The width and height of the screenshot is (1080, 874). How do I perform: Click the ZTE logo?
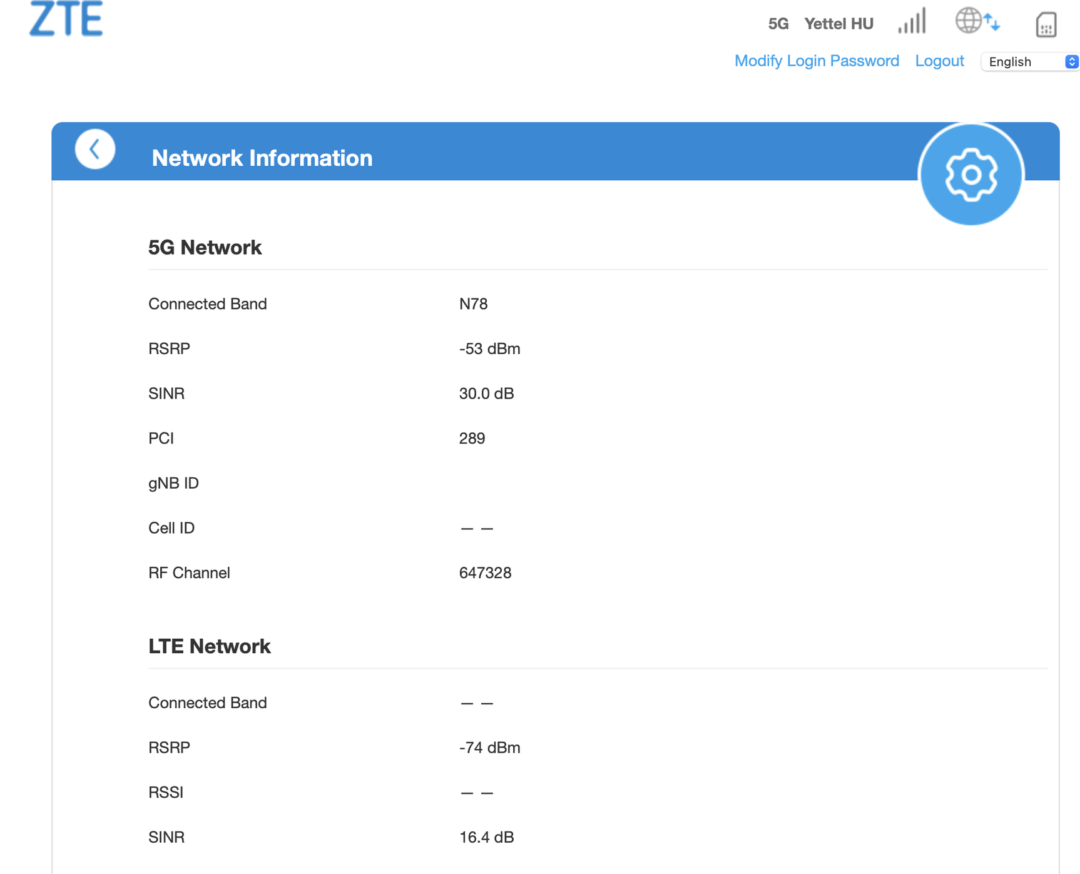(x=66, y=18)
